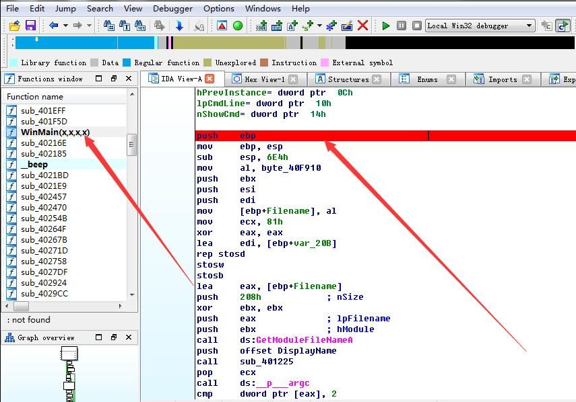The height and width of the screenshot is (402, 576).
Task: Close the Structures tab
Action: (x=377, y=79)
